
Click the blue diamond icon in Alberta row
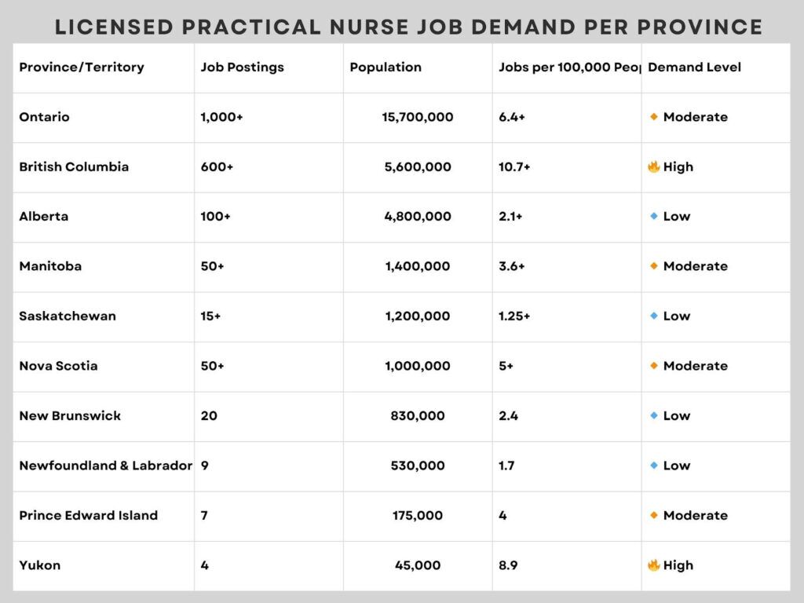654,217
